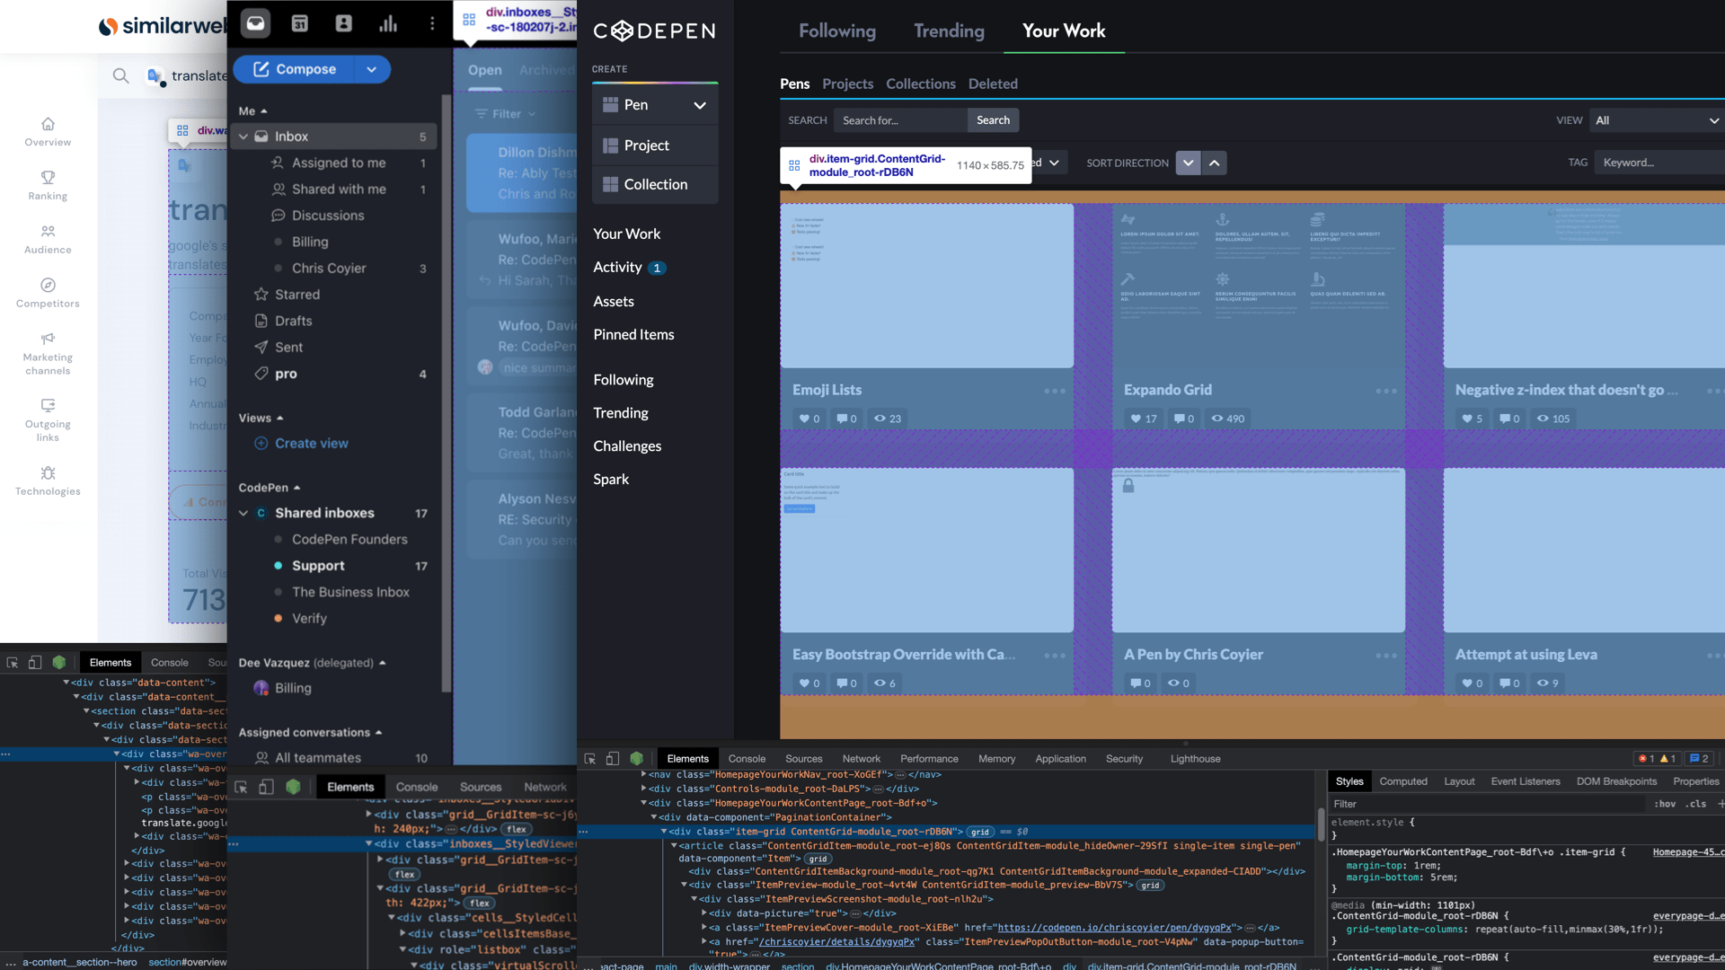Click the Create view link

[x=311, y=443]
